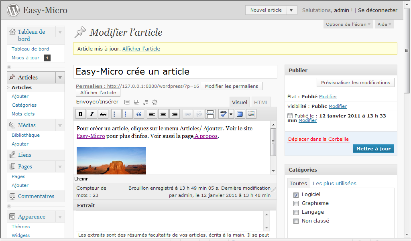Click the Afficher l'article button
Viewport: 411px width, 241px height.
[x=98, y=93]
